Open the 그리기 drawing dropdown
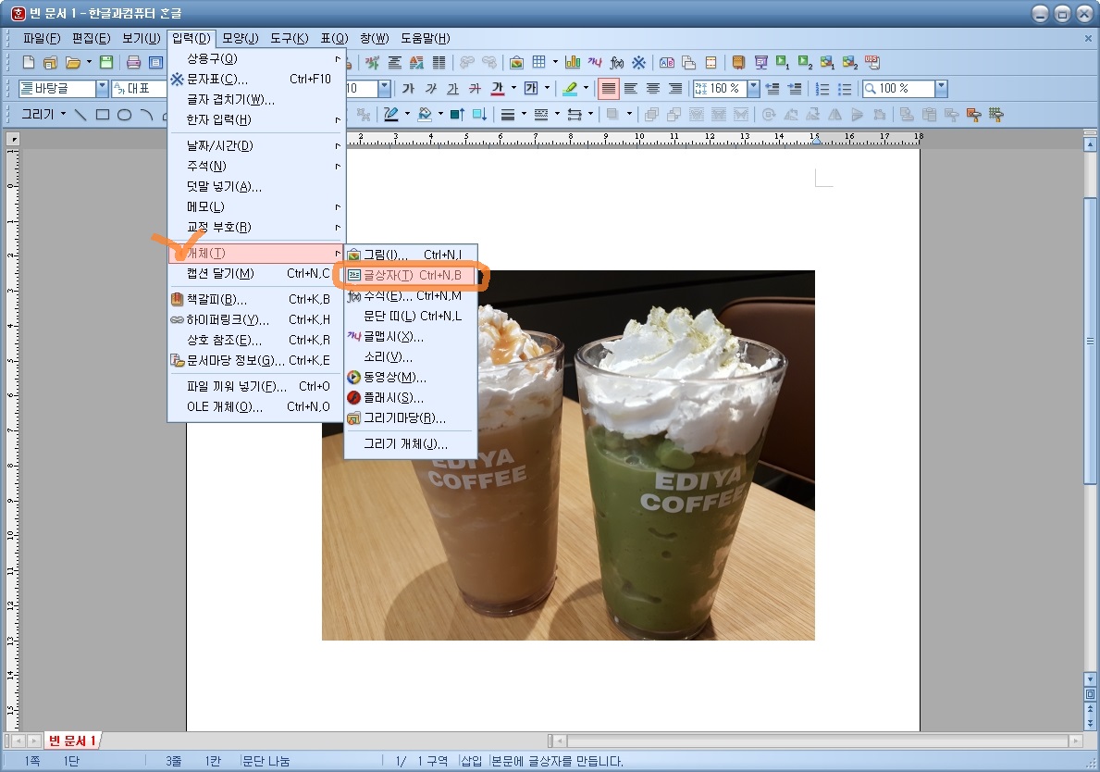 tap(43, 115)
